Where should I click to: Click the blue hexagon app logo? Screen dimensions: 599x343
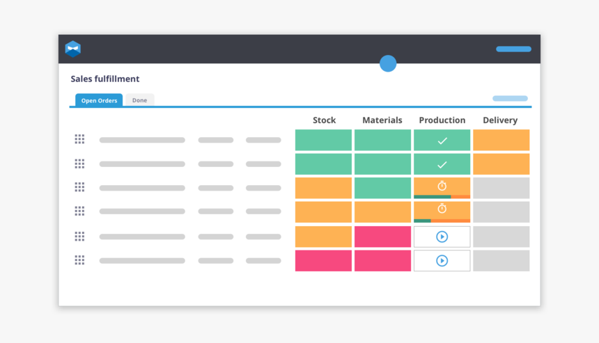pos(73,49)
